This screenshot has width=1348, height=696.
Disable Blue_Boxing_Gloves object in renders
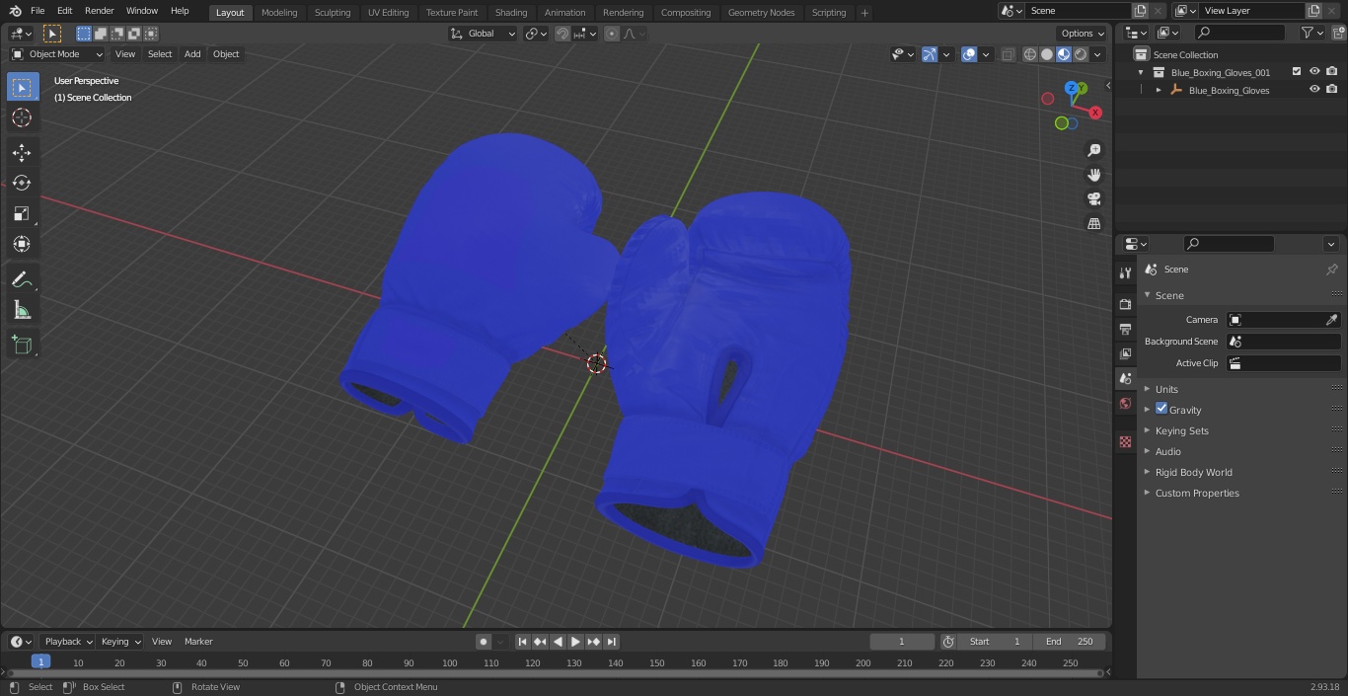pos(1332,90)
